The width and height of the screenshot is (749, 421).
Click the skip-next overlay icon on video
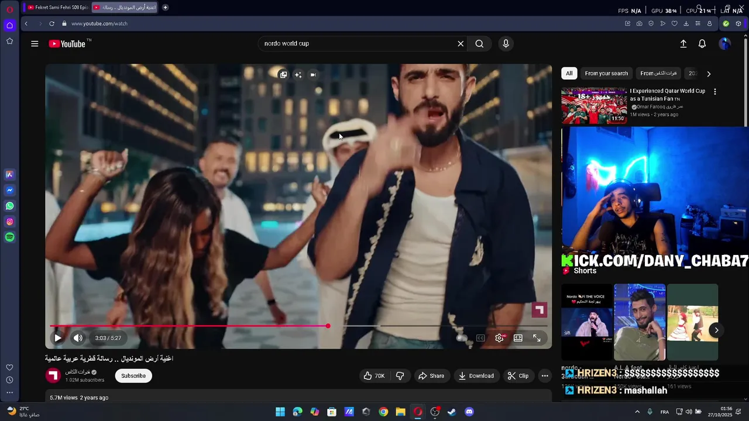click(x=313, y=75)
